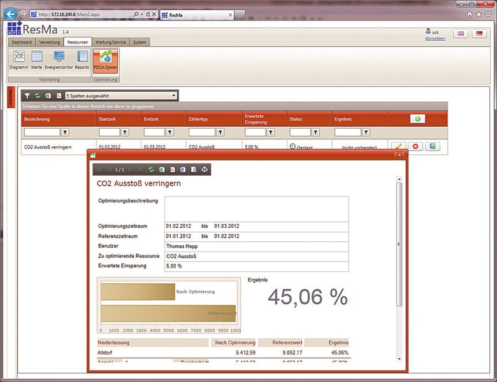Switch language to English flag
Image resolution: width=497 pixels, height=382 pixels.
pos(461,33)
